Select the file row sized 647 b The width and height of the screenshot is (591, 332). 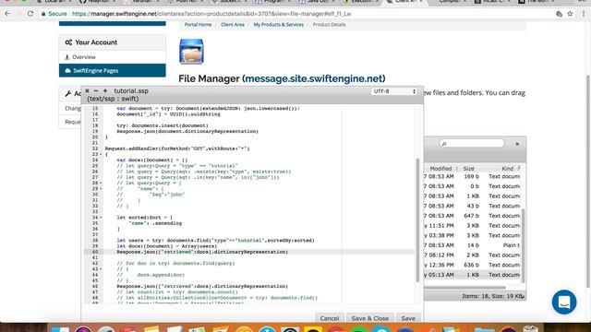pos(472,216)
